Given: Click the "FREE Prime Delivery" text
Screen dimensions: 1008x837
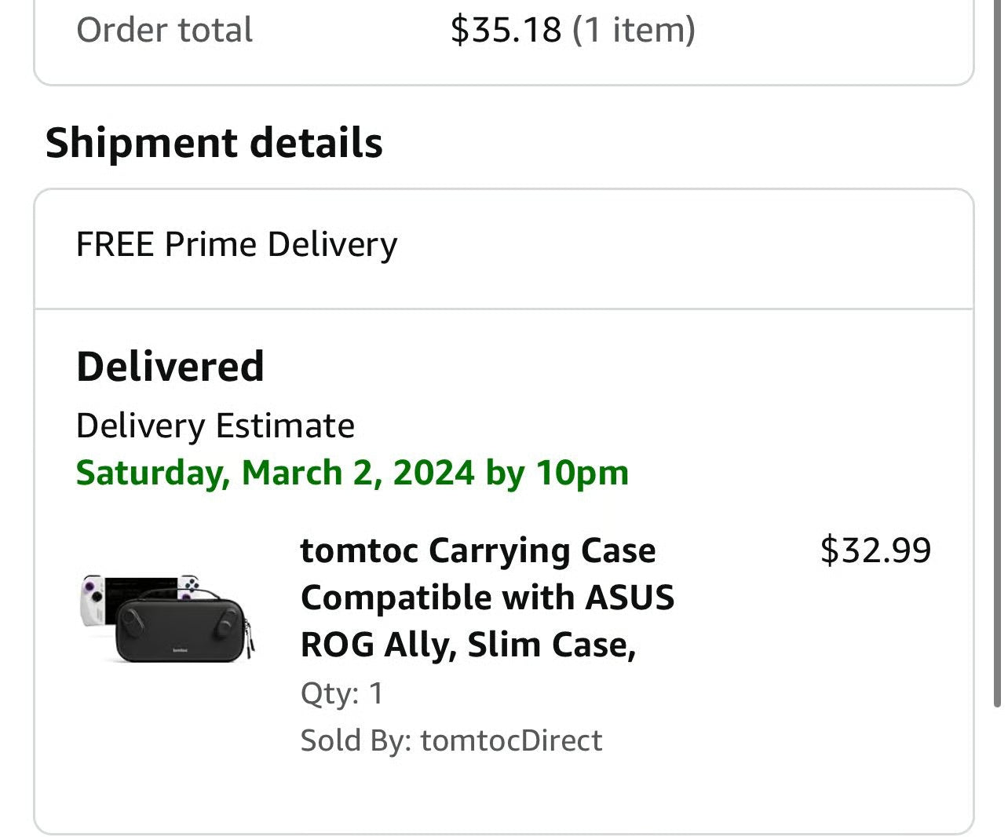Looking at the screenshot, I should (236, 244).
